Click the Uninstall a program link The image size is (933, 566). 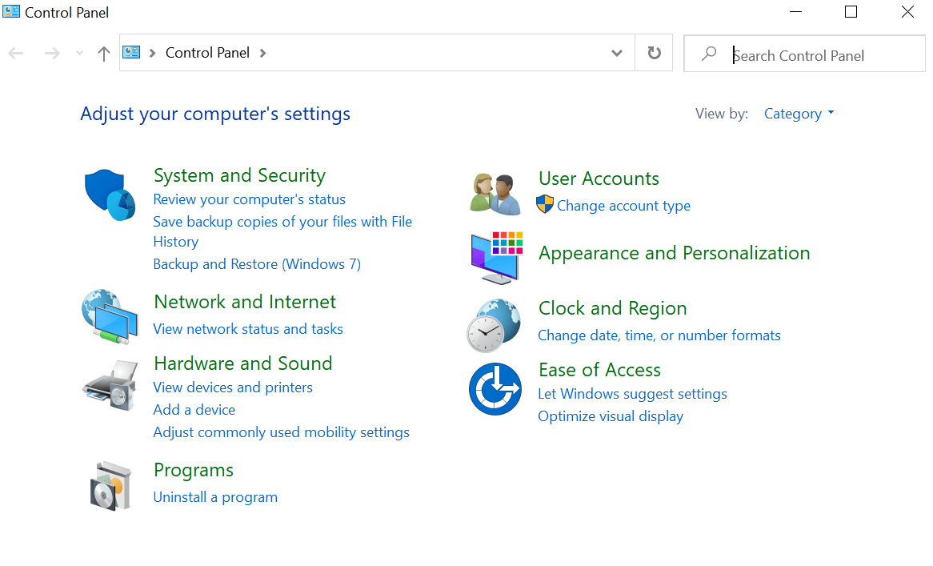click(215, 497)
